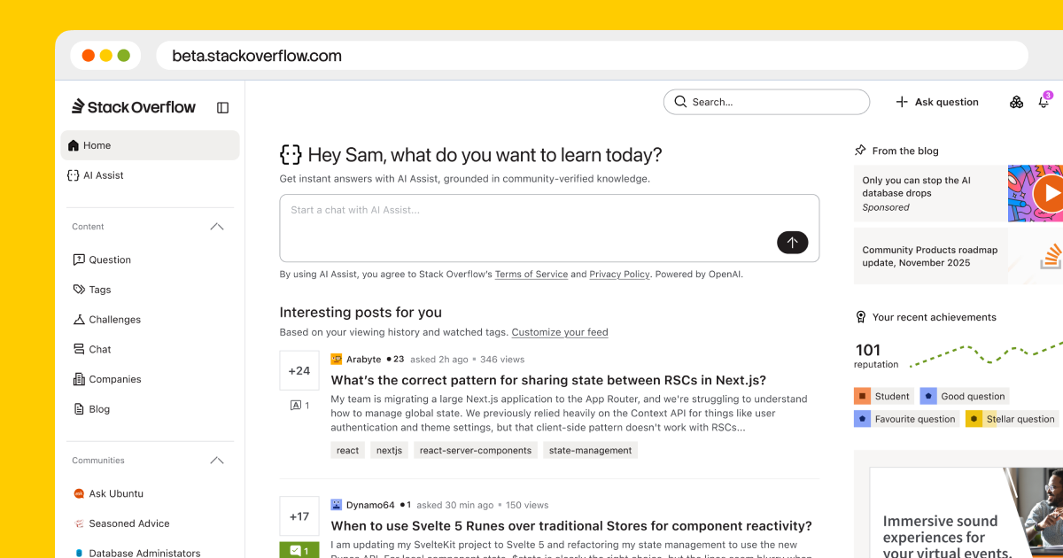This screenshot has width=1063, height=558.
Task: Collapse the Communities section
Action: 216,460
